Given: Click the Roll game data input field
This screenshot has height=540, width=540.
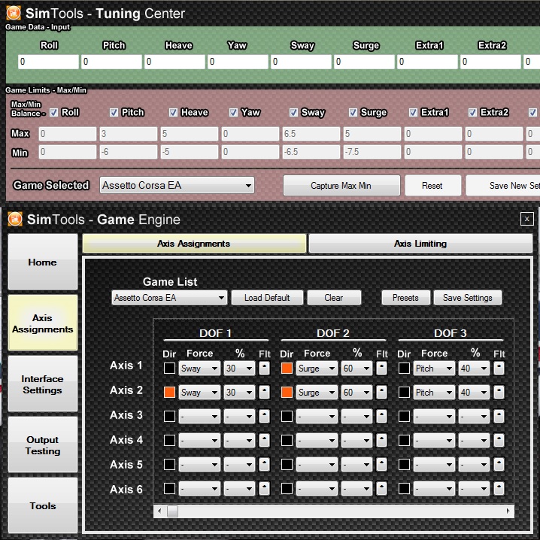Looking at the screenshot, I should click(48, 62).
